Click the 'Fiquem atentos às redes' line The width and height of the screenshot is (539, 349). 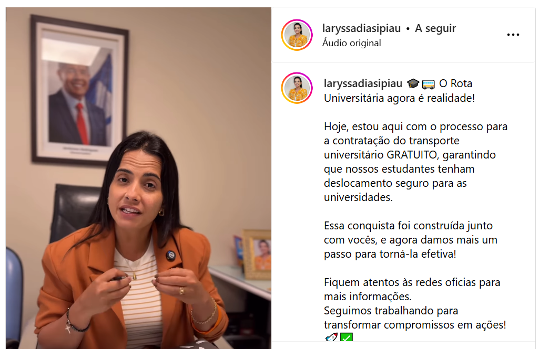click(412, 282)
